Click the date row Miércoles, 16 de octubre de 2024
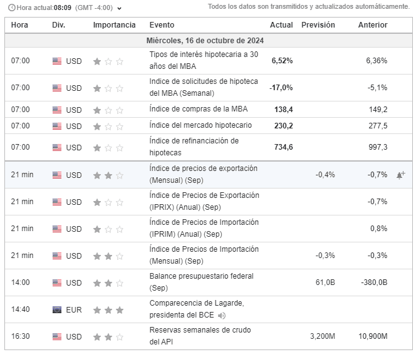The height and width of the screenshot is (352, 416). click(209, 41)
